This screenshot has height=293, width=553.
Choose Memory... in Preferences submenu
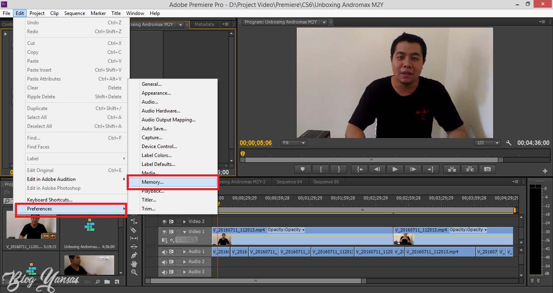pyautogui.click(x=173, y=182)
